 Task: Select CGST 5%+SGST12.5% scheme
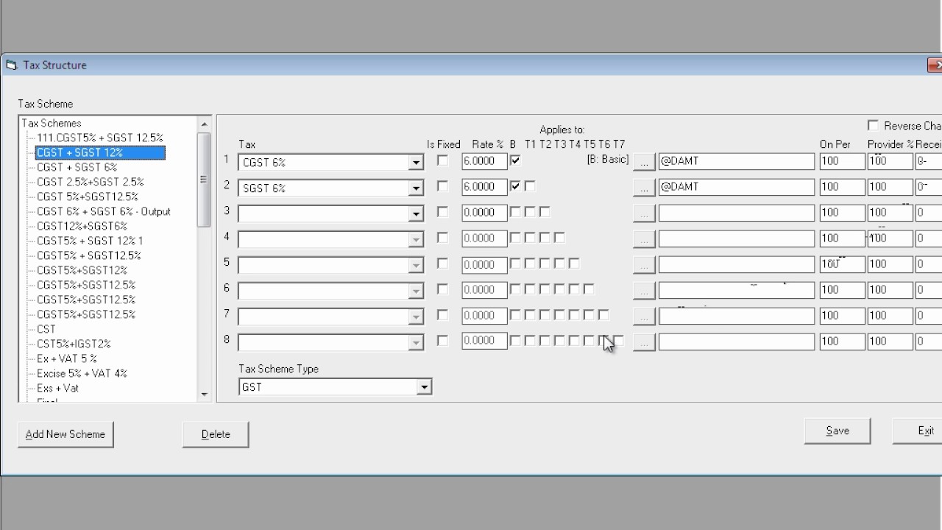[88, 197]
